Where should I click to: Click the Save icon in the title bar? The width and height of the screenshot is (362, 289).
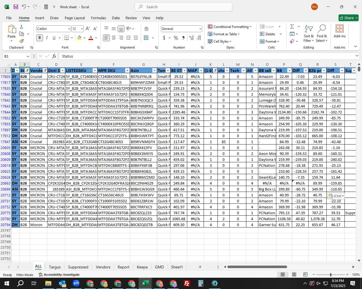pyautogui.click(x=16, y=7)
